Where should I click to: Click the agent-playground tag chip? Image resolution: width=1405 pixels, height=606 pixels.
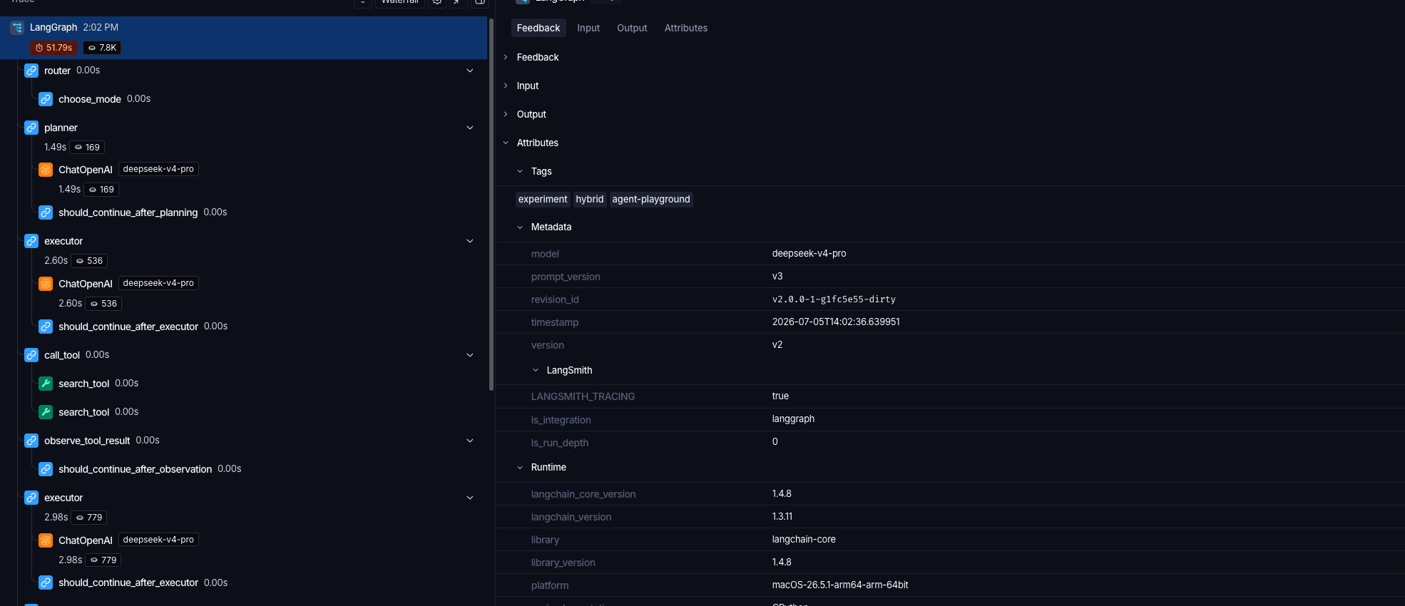click(x=651, y=200)
